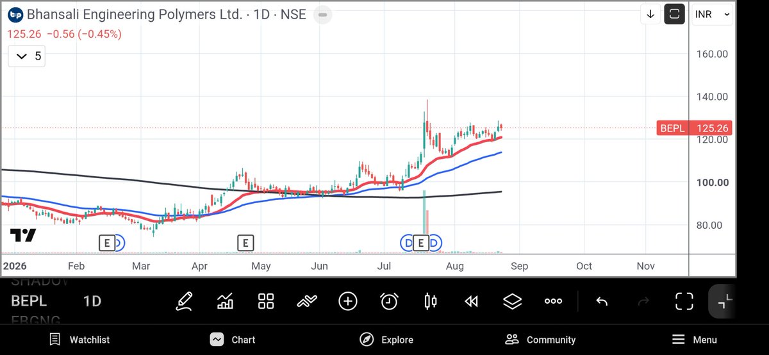
Task: Undo last chart action
Action: pos(602,301)
